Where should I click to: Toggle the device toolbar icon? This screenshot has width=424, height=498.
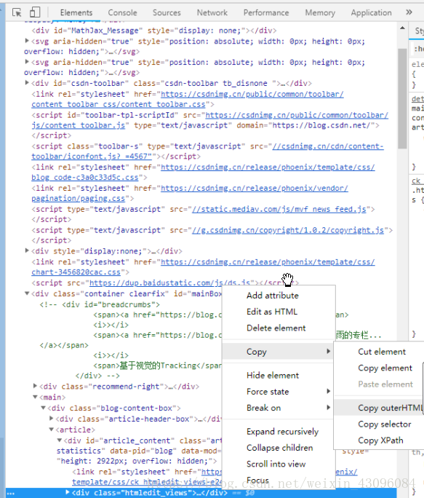35,12
